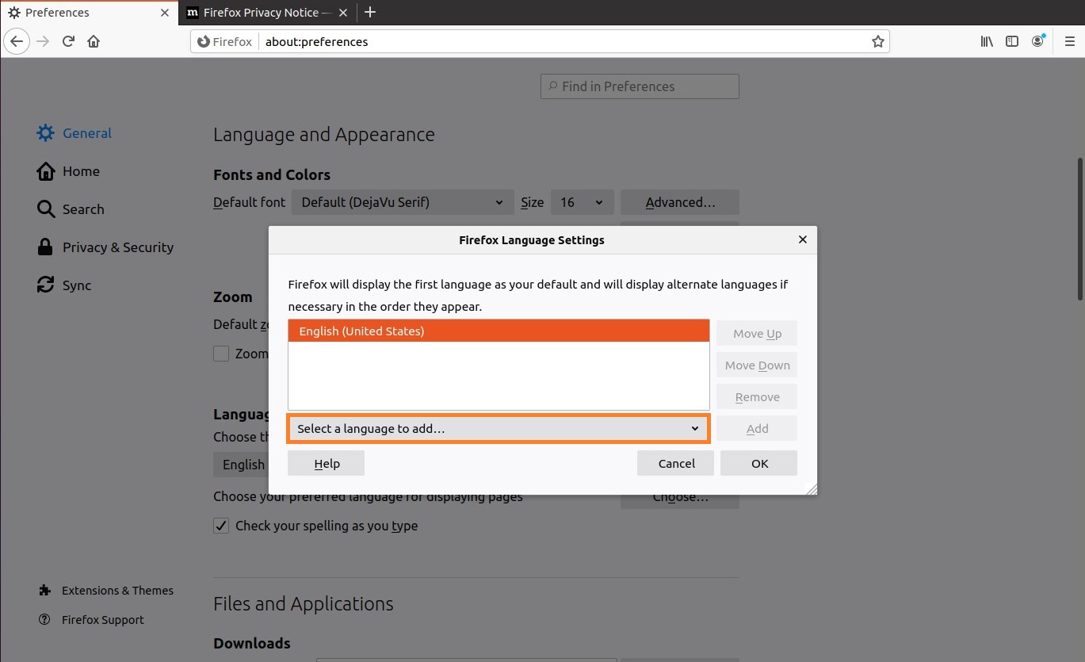Close the Language Settings dialog with X
Screen dimensions: 1085x662
802,239
